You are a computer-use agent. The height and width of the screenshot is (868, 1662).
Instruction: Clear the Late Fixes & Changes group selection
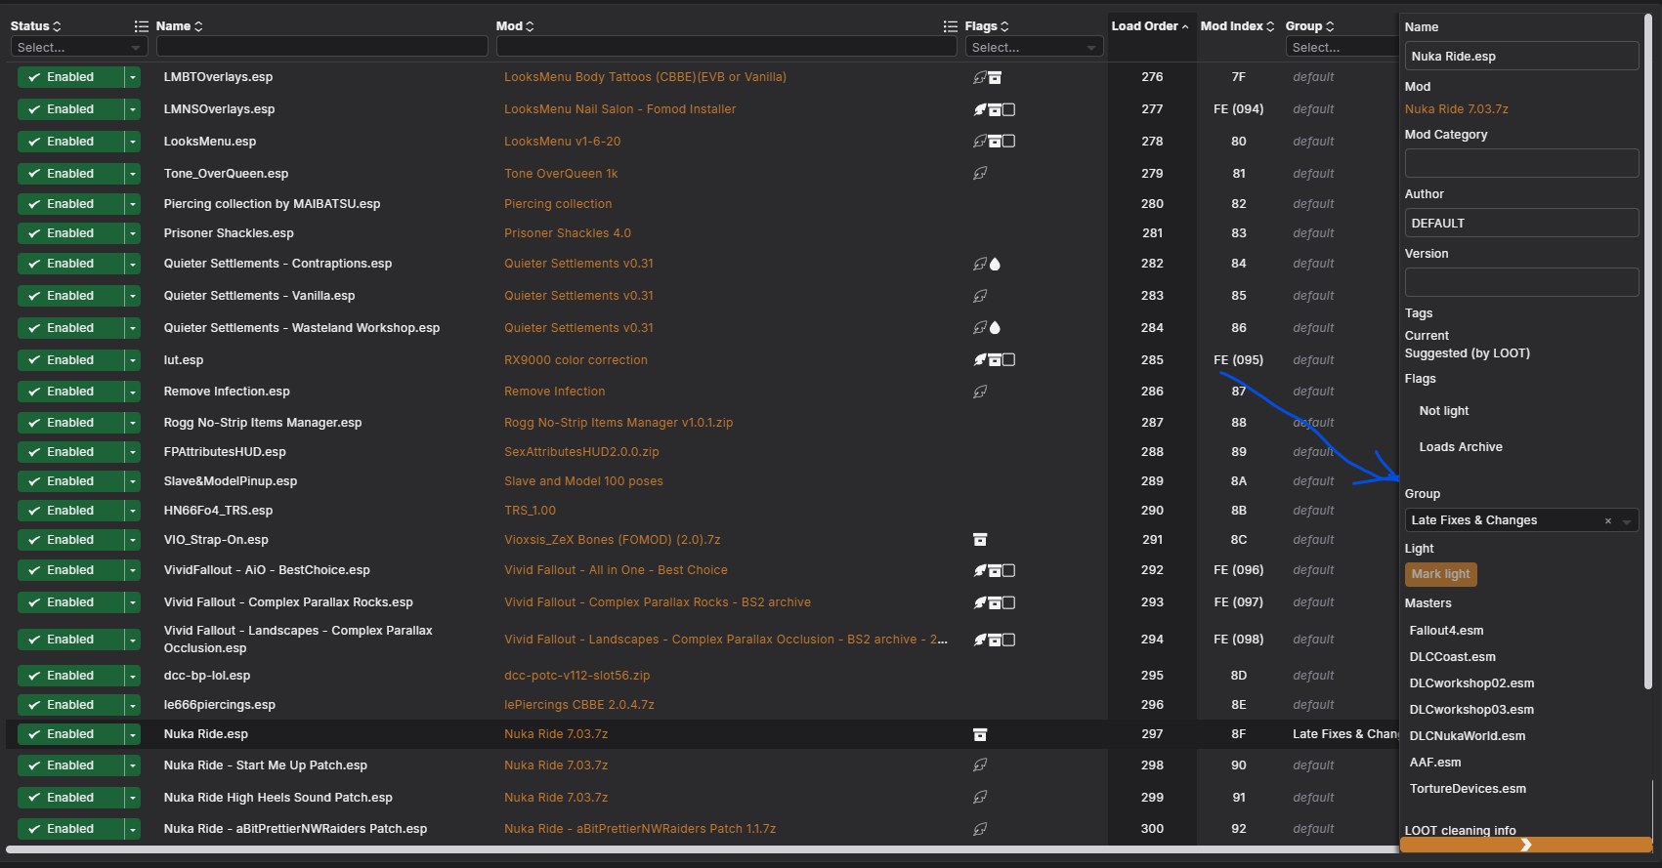pyautogui.click(x=1607, y=521)
